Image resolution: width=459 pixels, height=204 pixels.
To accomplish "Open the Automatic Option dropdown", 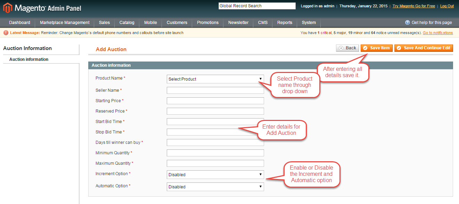I will (x=215, y=187).
